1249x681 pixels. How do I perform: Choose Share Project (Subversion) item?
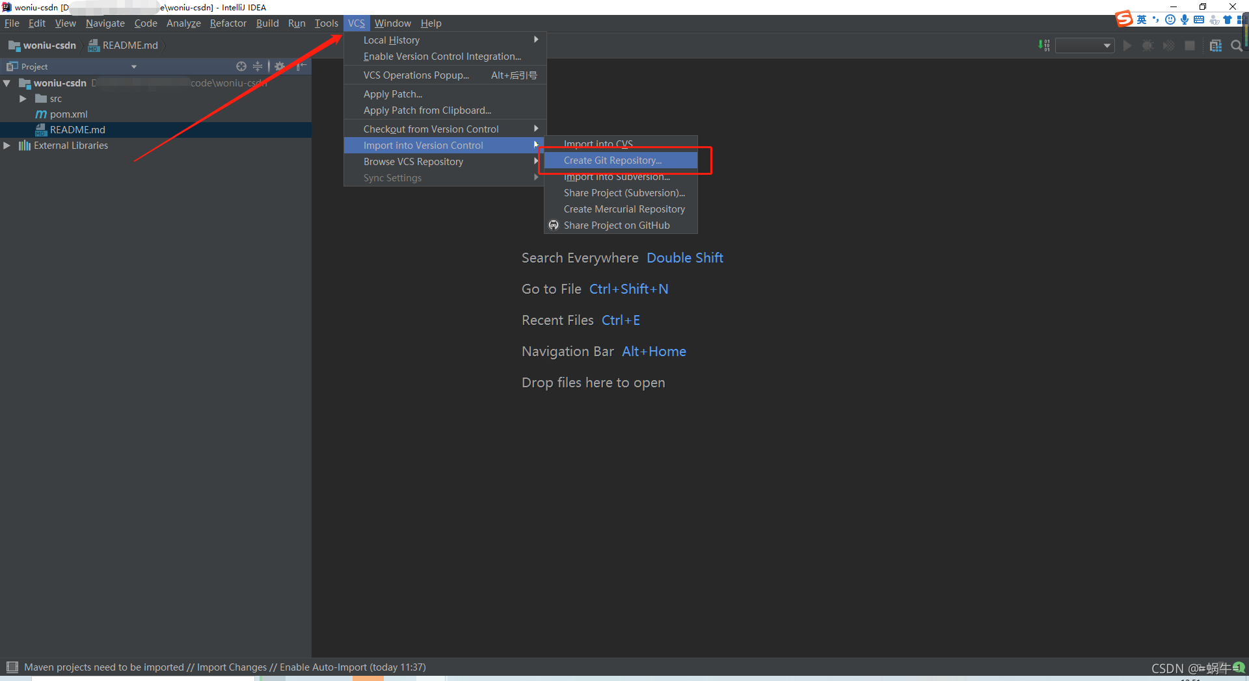click(621, 193)
